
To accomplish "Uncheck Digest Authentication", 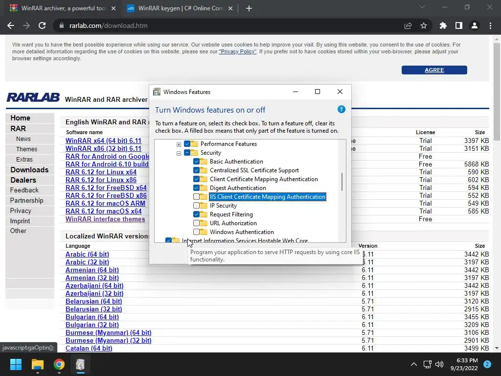I will click(197, 188).
